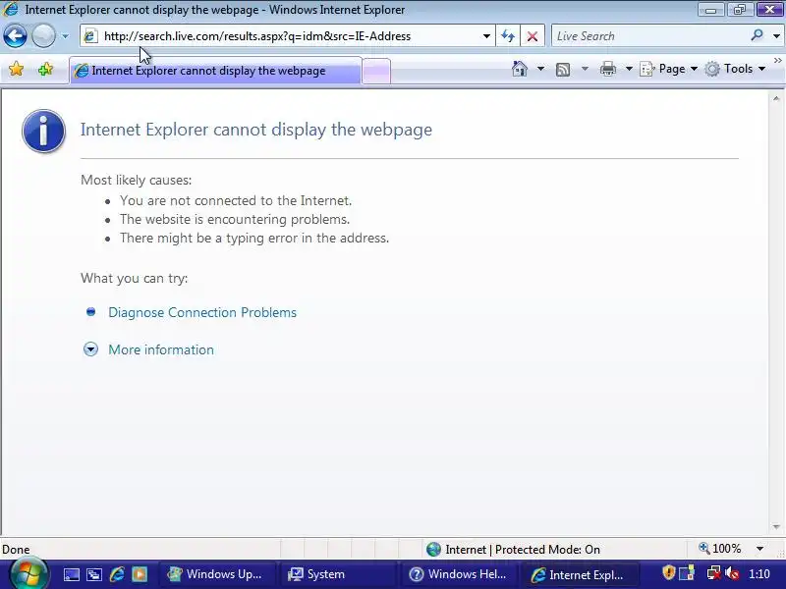Open the Page menu

[x=669, y=69]
